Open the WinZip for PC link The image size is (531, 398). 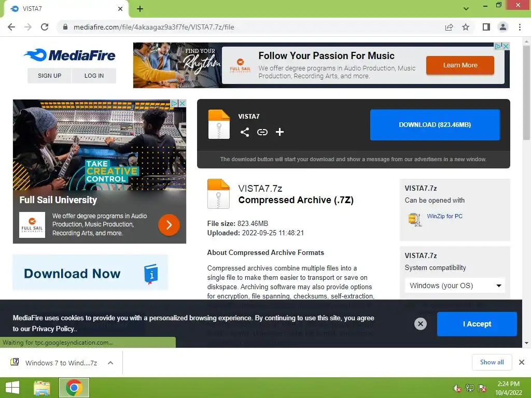click(x=444, y=216)
